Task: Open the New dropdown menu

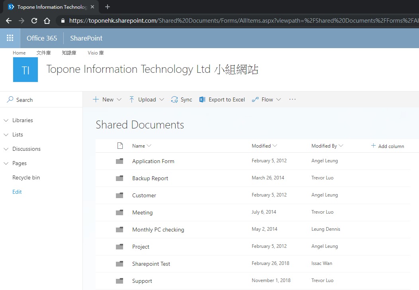Action: [x=107, y=99]
